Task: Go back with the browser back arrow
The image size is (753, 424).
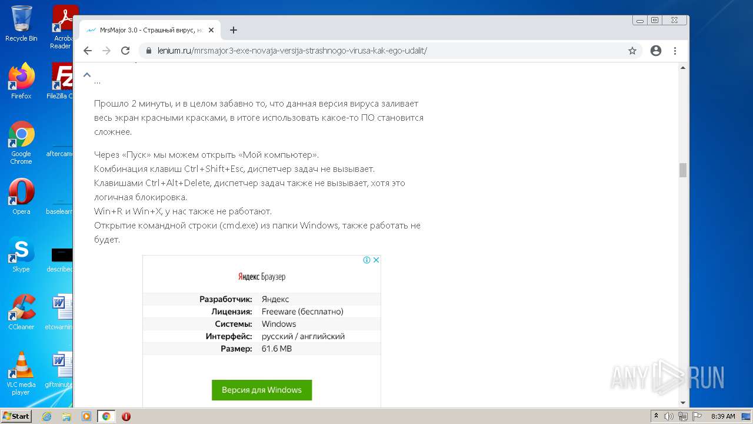Action: 88,51
